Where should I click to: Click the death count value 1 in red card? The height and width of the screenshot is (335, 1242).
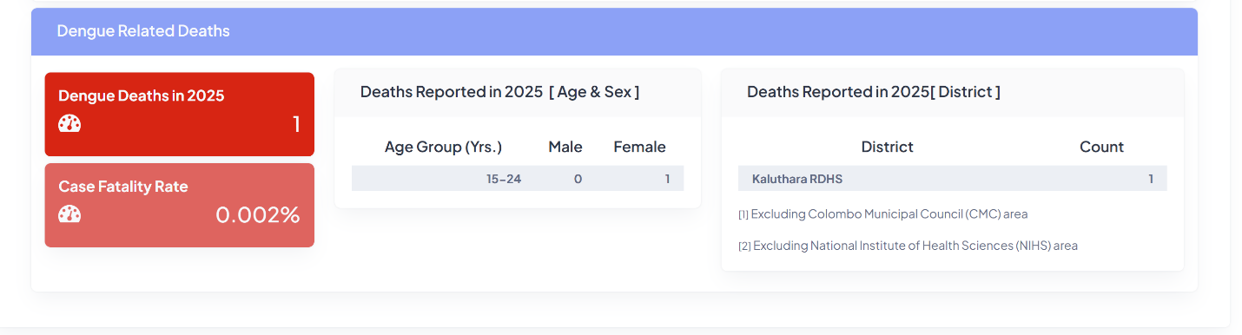pos(296,124)
